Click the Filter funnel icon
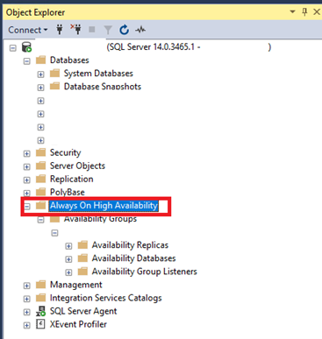322x339 pixels. point(108,30)
